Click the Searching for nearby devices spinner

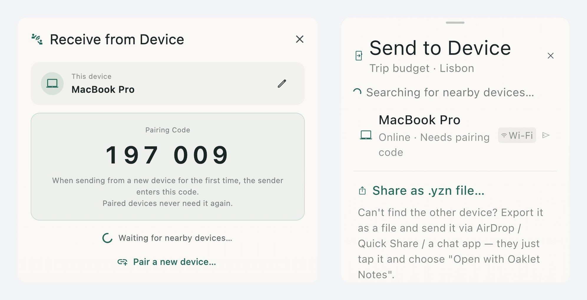pyautogui.click(x=357, y=92)
